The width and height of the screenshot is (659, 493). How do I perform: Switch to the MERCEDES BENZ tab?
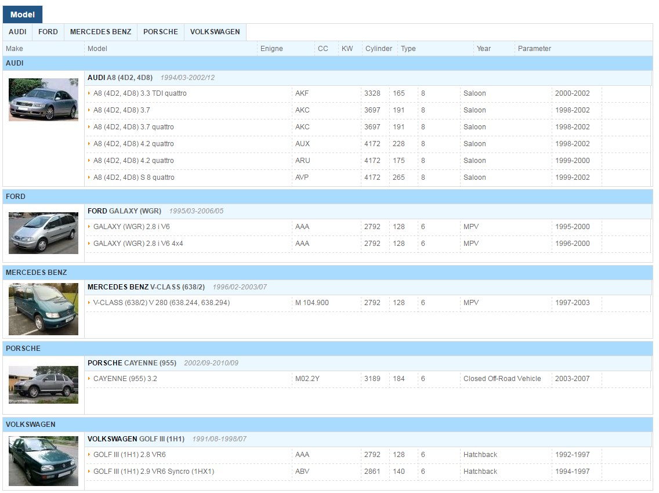pyautogui.click(x=100, y=32)
